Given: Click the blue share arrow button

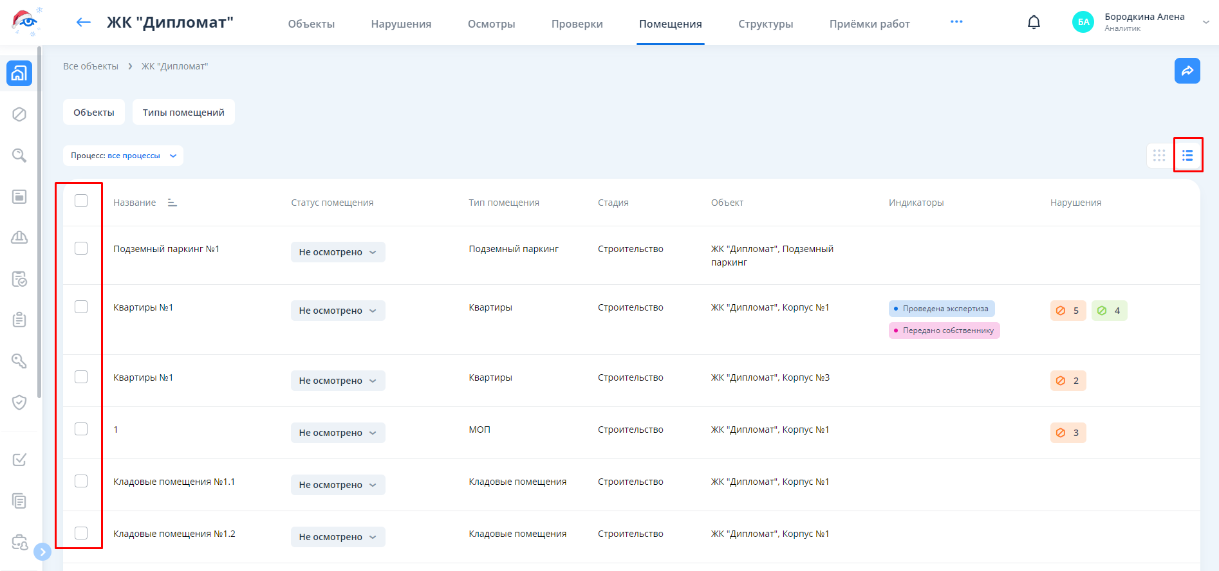Looking at the screenshot, I should click(x=1187, y=71).
